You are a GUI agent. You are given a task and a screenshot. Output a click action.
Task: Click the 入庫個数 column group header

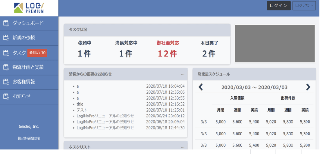tap(237, 98)
